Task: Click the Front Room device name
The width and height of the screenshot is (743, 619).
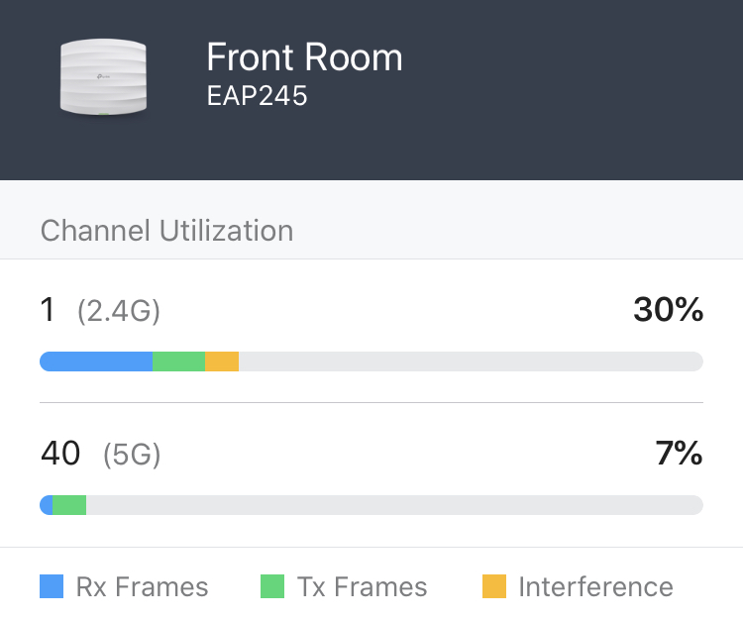Action: (x=304, y=57)
